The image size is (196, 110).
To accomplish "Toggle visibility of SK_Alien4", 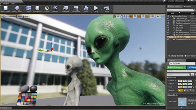I will pyautogui.click(x=168, y=28).
